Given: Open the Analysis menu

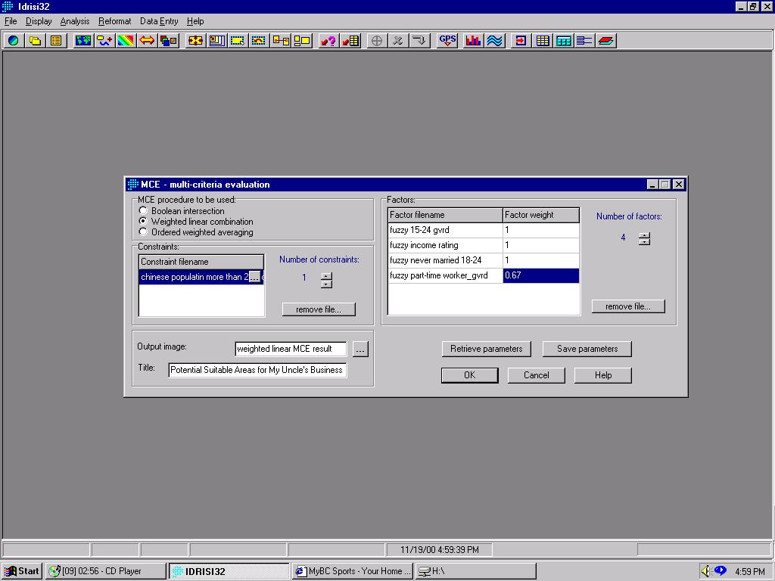Looking at the screenshot, I should (74, 21).
